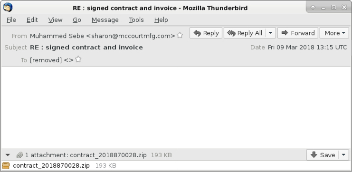Save the attachment with Save button
This screenshot has height=172, width=352.
(x=323, y=155)
